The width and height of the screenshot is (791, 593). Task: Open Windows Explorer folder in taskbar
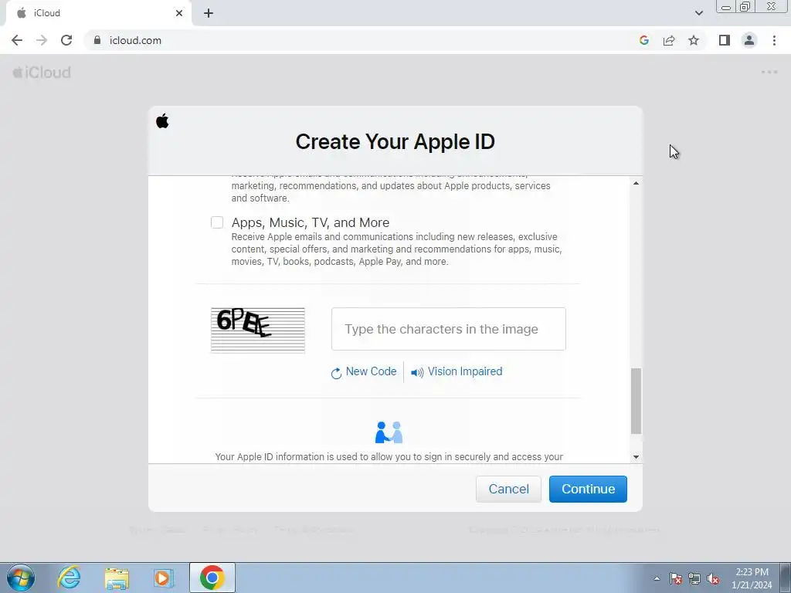point(117,578)
